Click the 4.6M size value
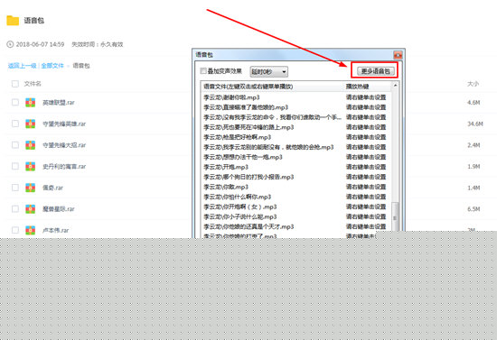Screen dimensions: 497x340 tap(474, 103)
